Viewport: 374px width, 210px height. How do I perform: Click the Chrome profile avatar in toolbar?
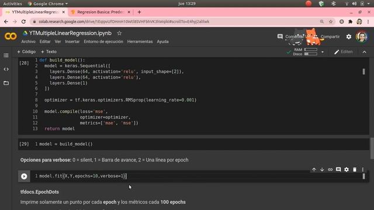[359, 22]
